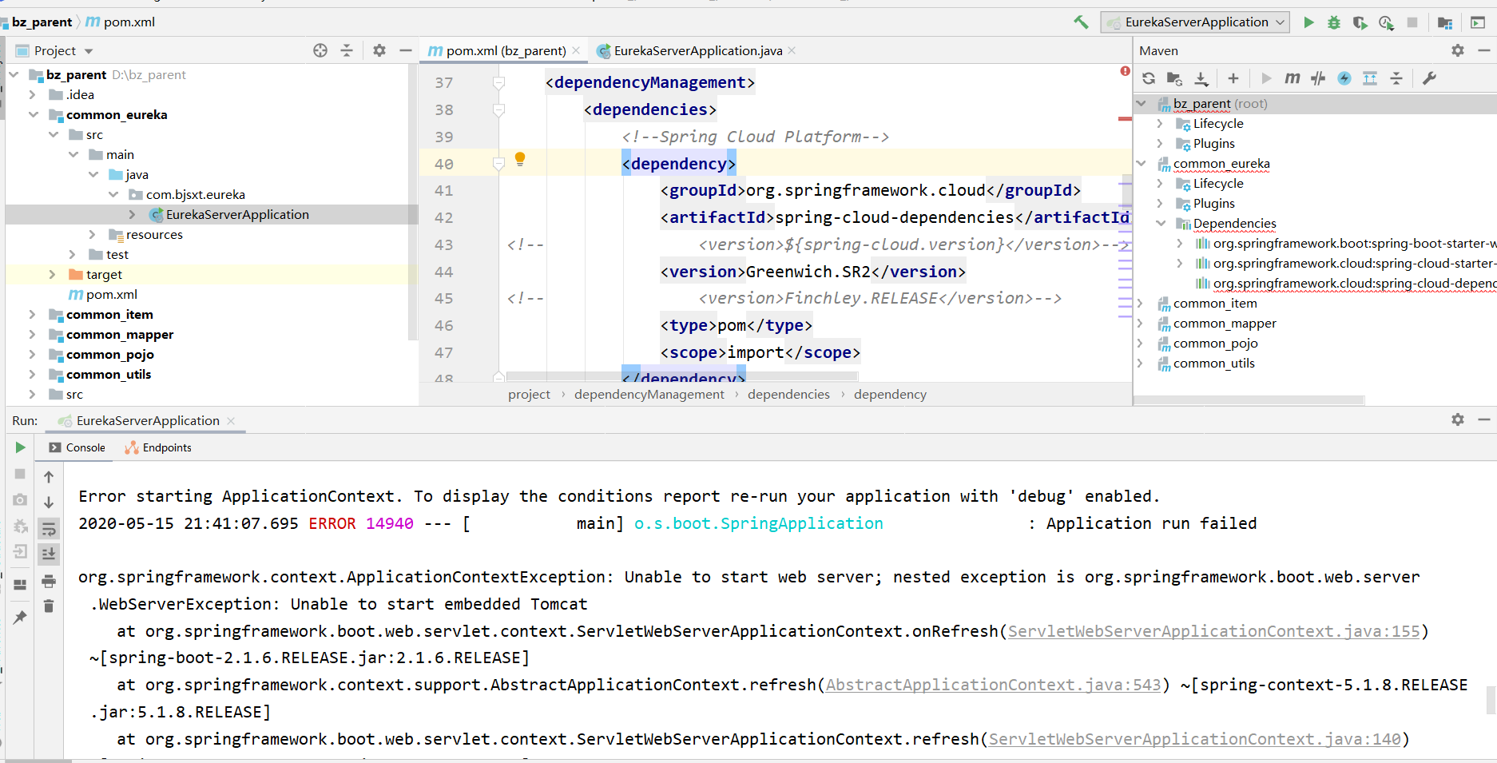Jump up the stack trace in console

49,477
